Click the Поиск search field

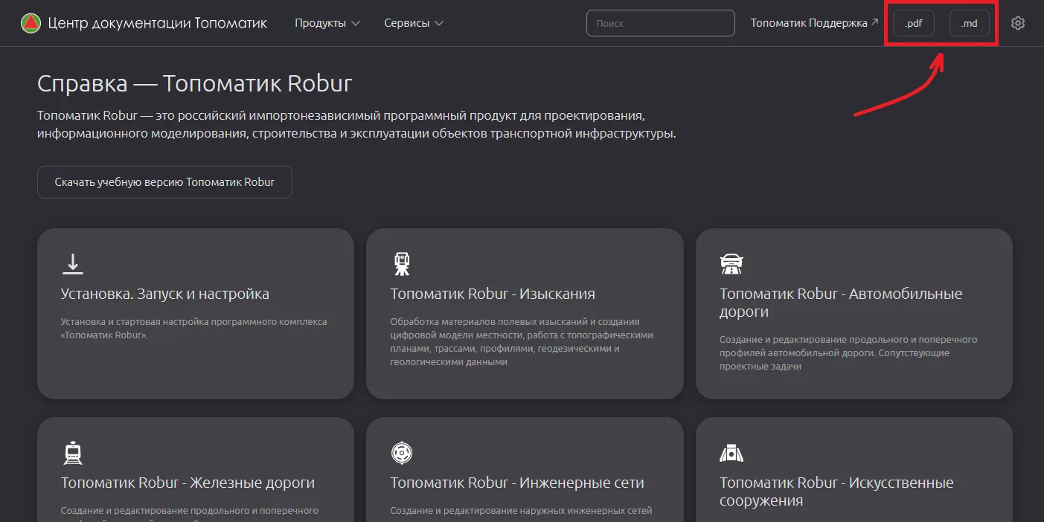(x=661, y=23)
